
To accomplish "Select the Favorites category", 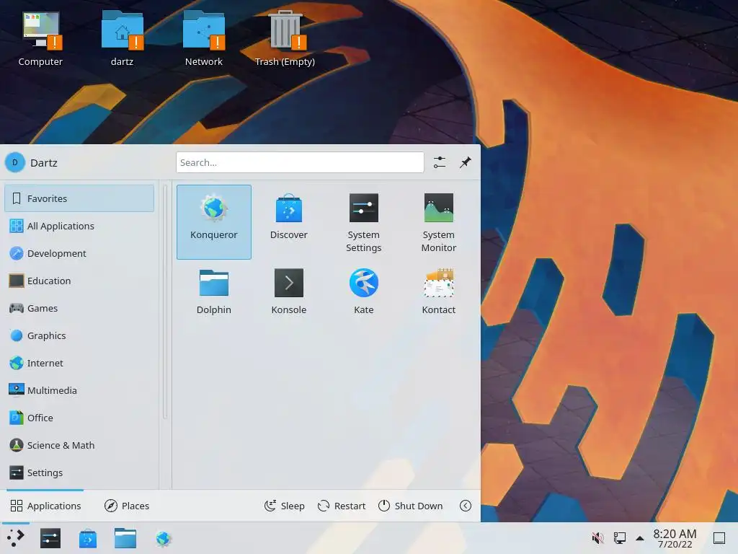I will [79, 198].
